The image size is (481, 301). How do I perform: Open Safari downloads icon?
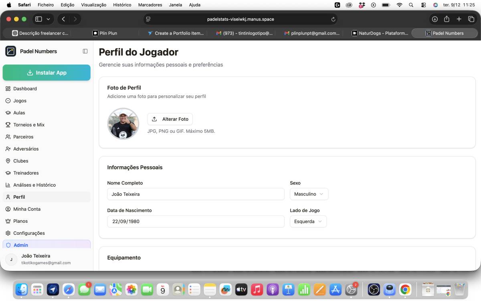point(435,19)
